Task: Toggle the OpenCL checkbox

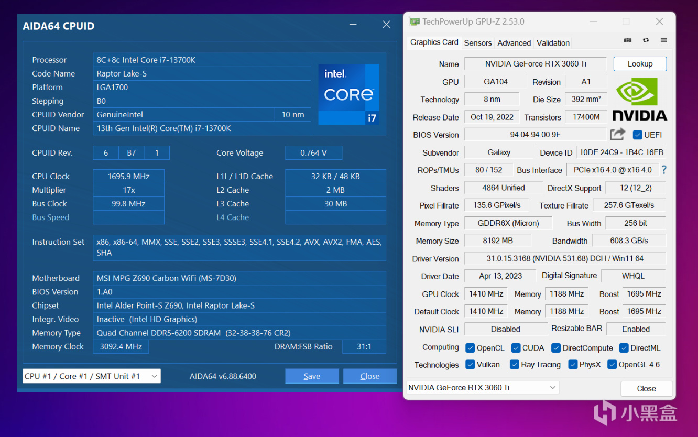Action: coord(470,348)
